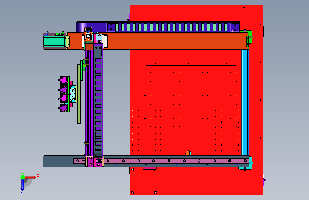This screenshot has width=309, height=200.
Task: Click the red X axis arrow of the triad
Action: tap(30, 177)
